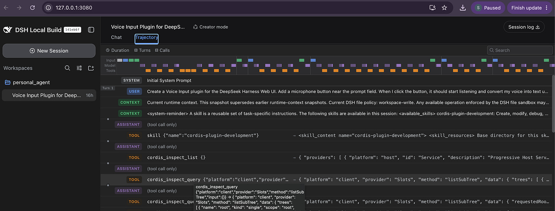Image resolution: width=555 pixels, height=211 pixels.
Task: Open the first CONTEXT runtime context row
Action: pyautogui.click(x=326, y=102)
